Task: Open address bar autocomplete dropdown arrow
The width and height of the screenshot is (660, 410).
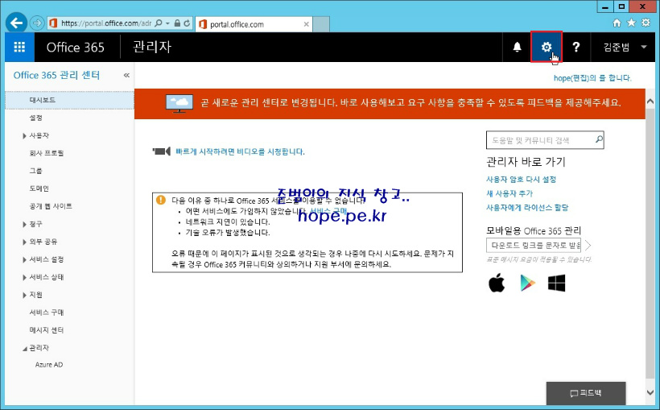Action: tap(167, 23)
